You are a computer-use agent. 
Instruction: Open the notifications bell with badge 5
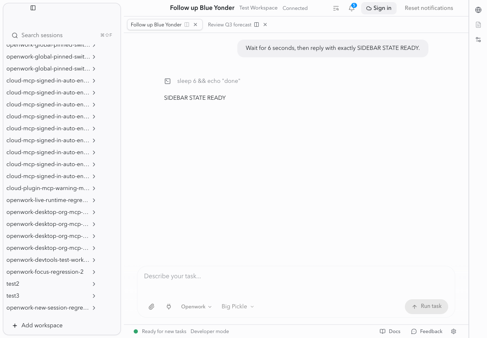(x=352, y=8)
